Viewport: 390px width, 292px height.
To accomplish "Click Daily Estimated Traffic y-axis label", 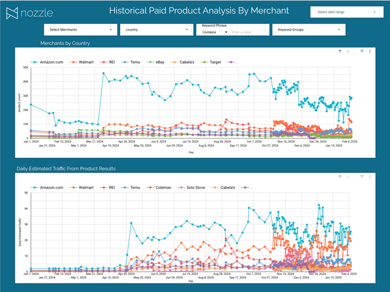I will coord(20,232).
